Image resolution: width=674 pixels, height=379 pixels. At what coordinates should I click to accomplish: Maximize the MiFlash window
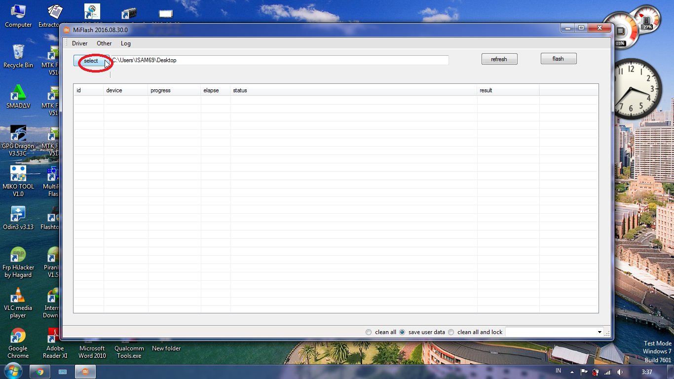[581, 28]
